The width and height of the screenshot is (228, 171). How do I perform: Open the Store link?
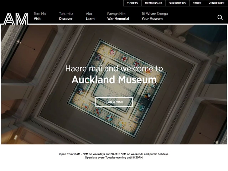click(x=197, y=3)
